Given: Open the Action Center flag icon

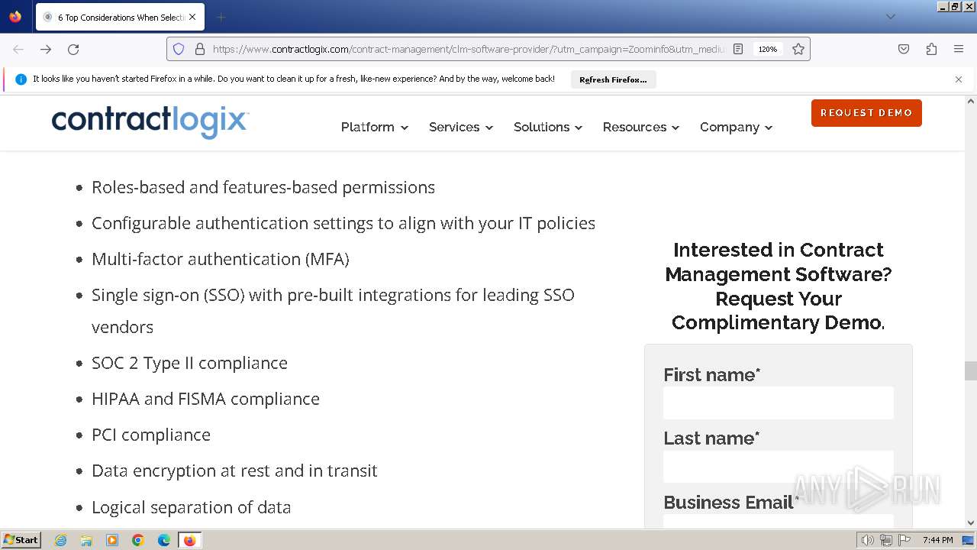Looking at the screenshot, I should click(x=904, y=540).
